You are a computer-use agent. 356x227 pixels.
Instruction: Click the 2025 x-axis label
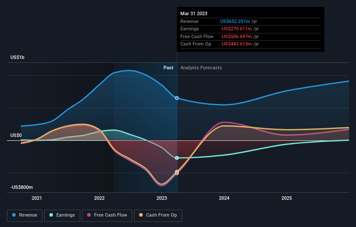pyautogui.click(x=287, y=198)
